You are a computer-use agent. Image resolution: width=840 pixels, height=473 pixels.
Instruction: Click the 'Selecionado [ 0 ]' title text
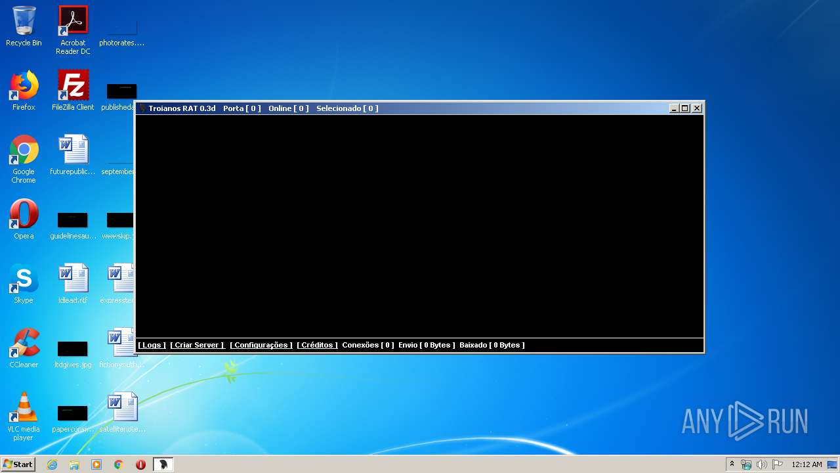[x=347, y=108]
